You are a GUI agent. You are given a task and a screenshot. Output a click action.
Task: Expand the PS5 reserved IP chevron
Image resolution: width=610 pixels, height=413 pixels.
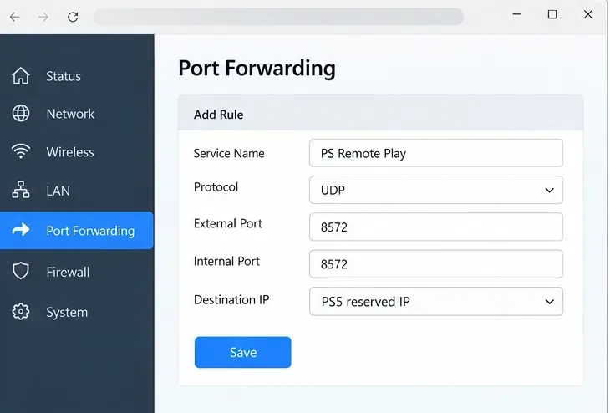pos(549,302)
